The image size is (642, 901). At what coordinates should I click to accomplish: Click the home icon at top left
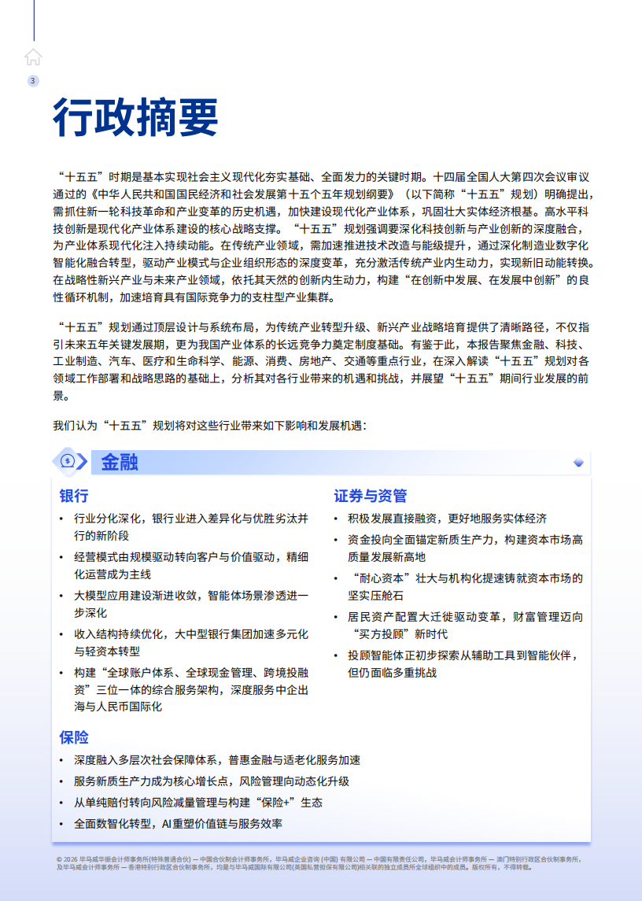pyautogui.click(x=33, y=57)
